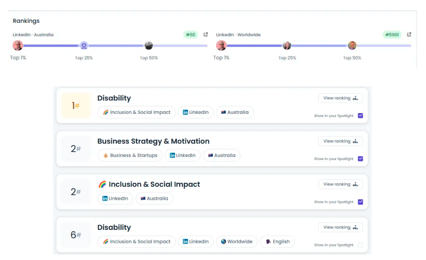Open external link beside #5961 Worldwide rank
This screenshot has height=260, width=426.
coord(409,35)
